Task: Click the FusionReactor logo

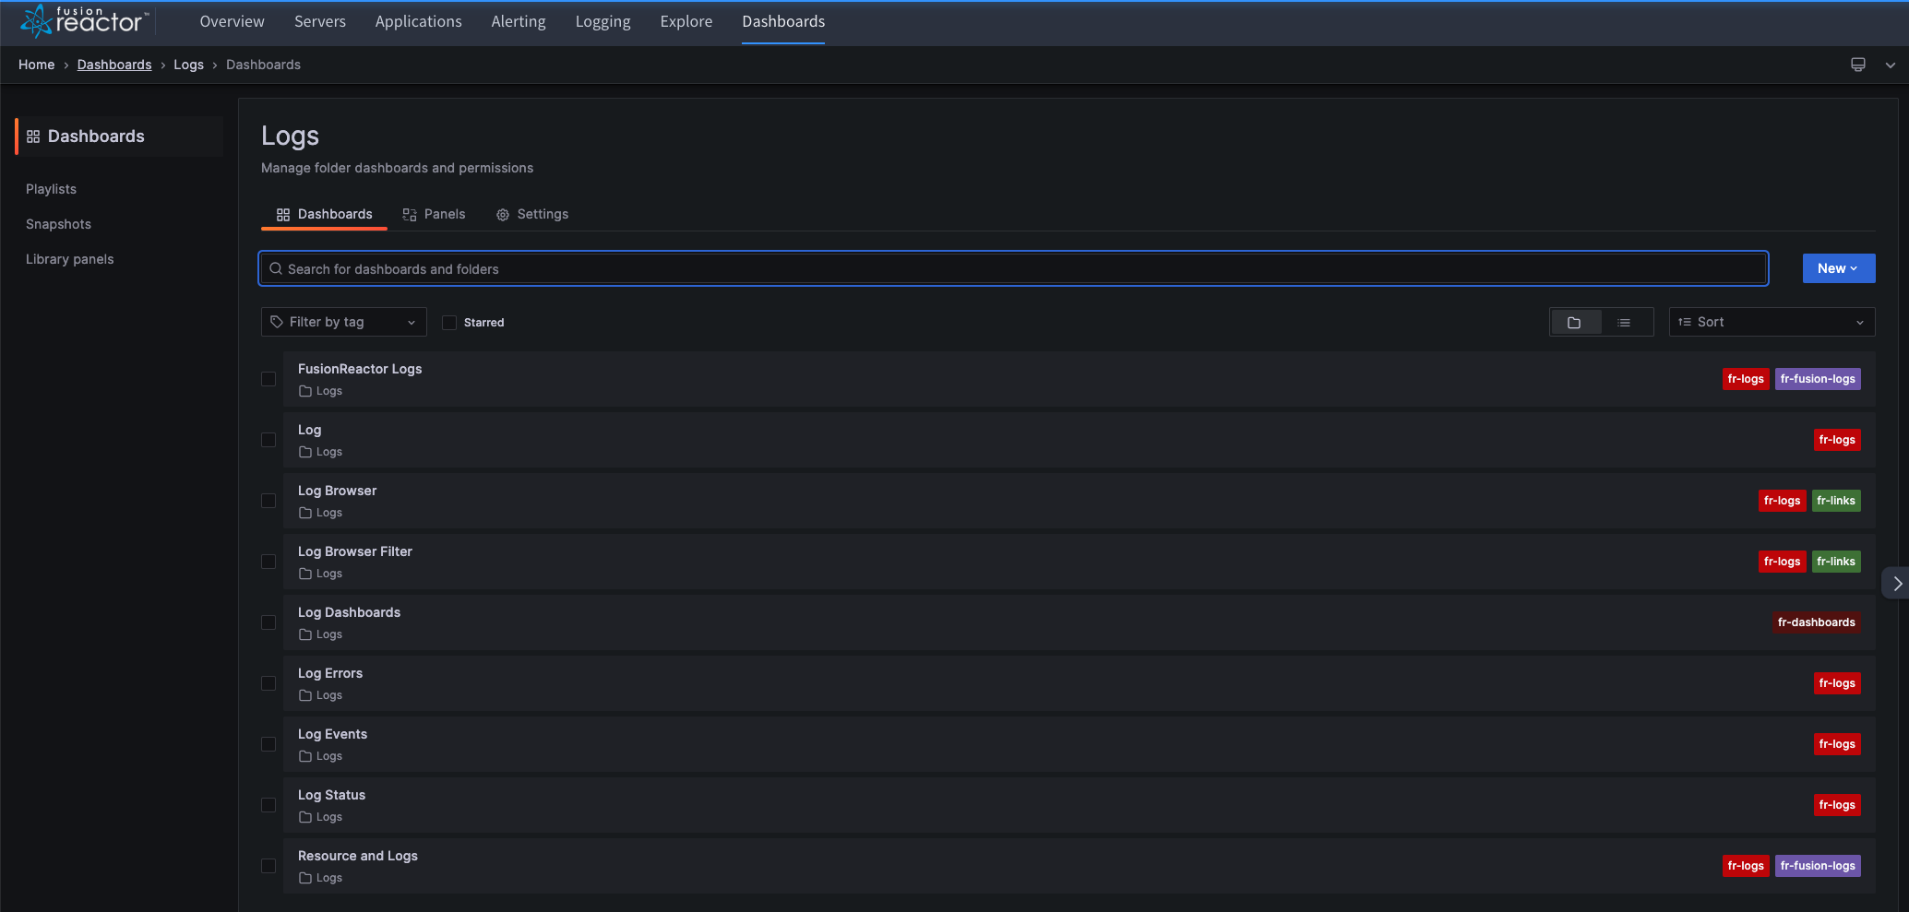Action: click(85, 20)
